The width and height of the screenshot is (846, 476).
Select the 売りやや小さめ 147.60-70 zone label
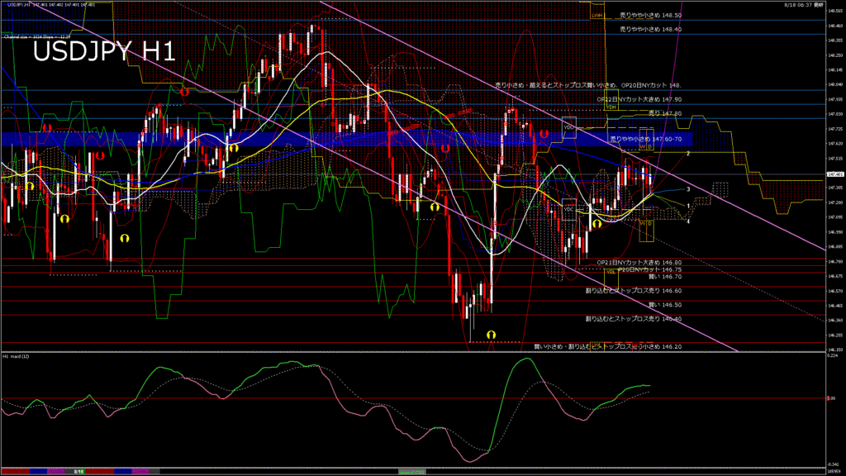coord(645,139)
